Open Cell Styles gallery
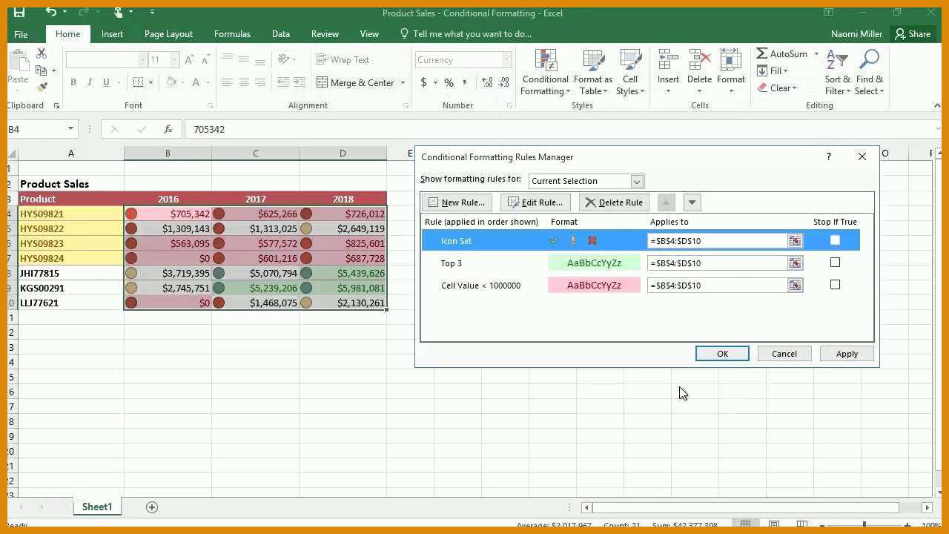Image resolution: width=949 pixels, height=534 pixels. (630, 73)
